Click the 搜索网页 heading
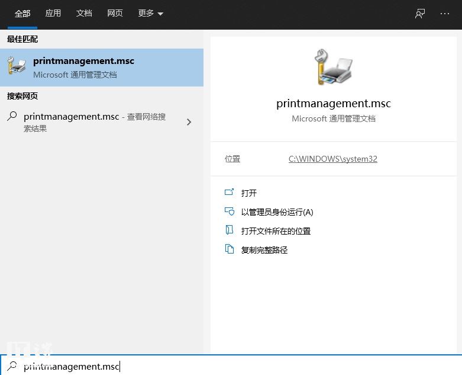 coord(22,96)
